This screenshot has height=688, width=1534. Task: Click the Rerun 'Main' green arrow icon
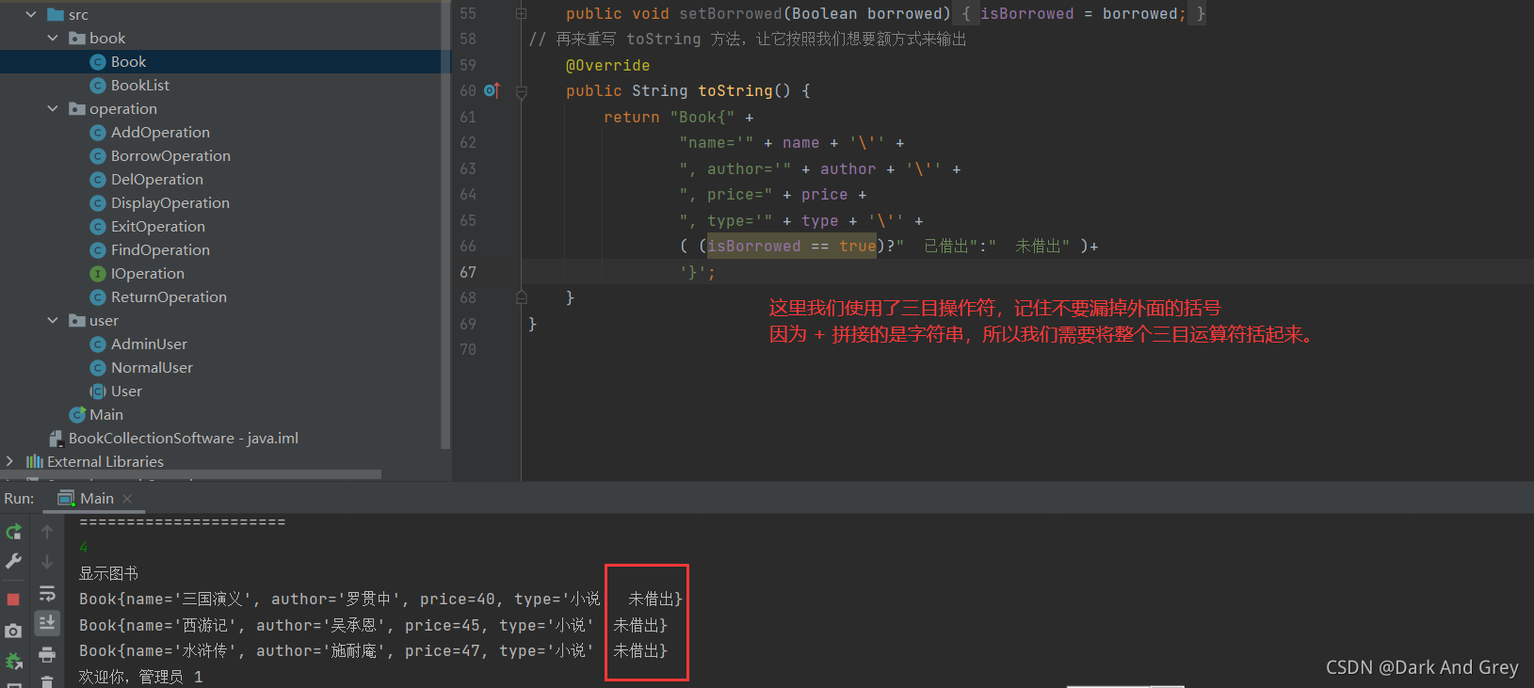click(x=13, y=532)
